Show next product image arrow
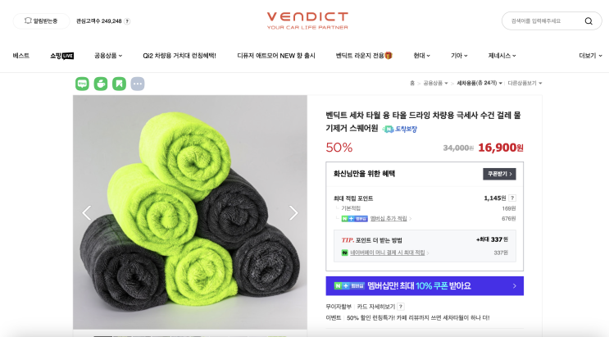 [x=293, y=212]
